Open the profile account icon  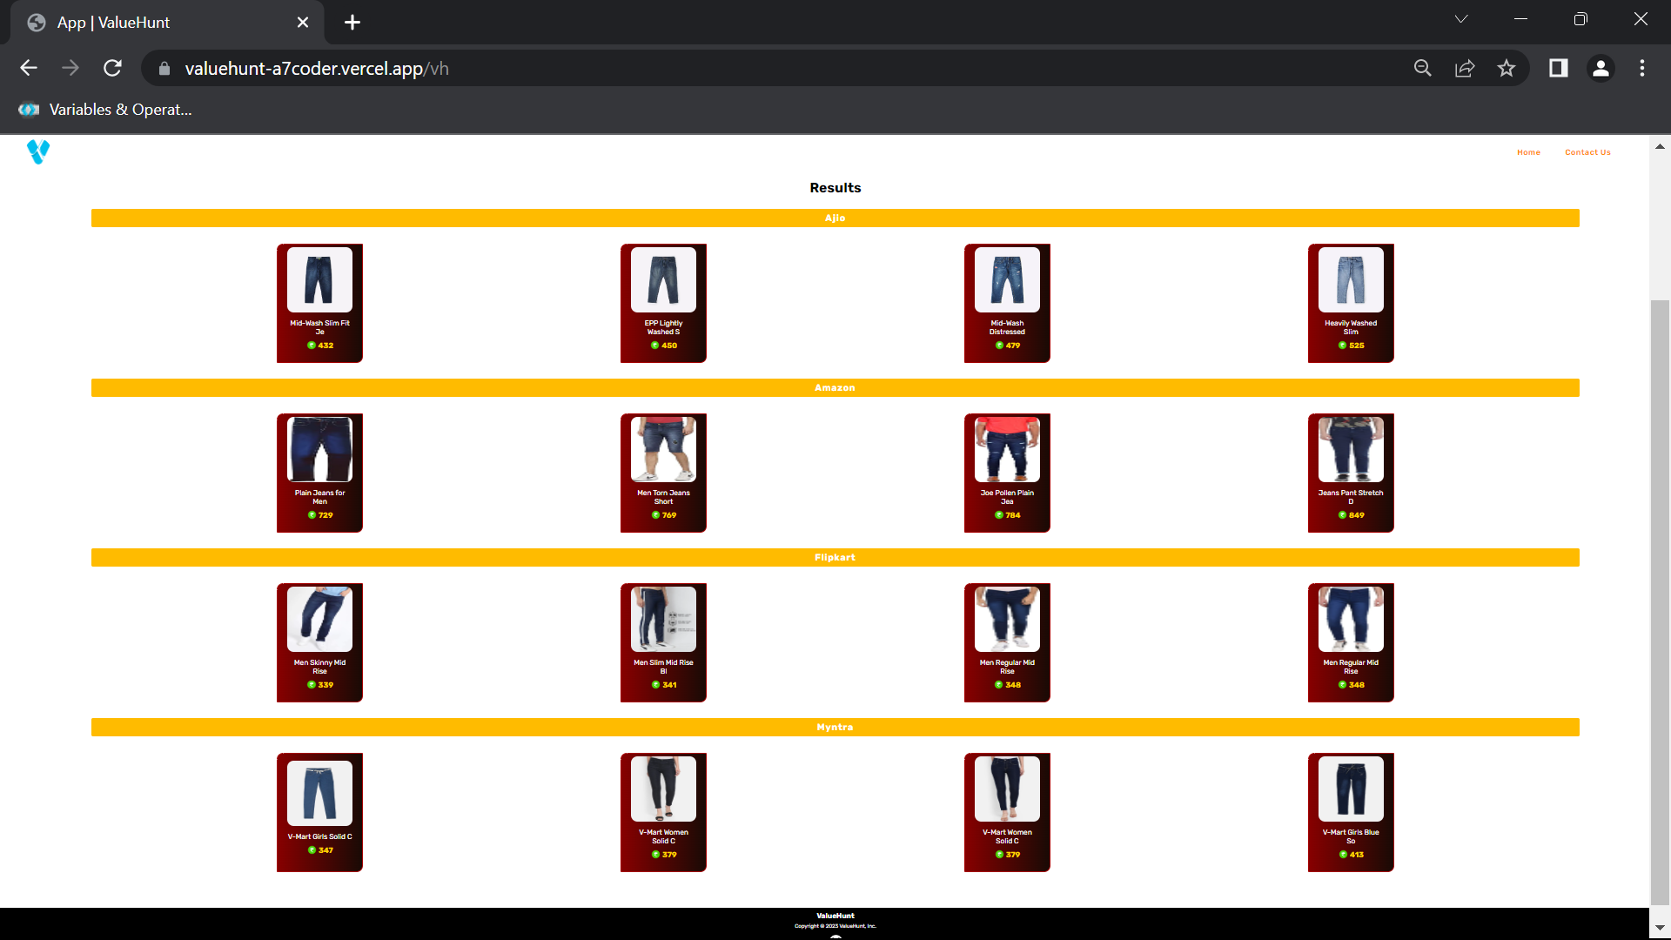coord(1601,68)
